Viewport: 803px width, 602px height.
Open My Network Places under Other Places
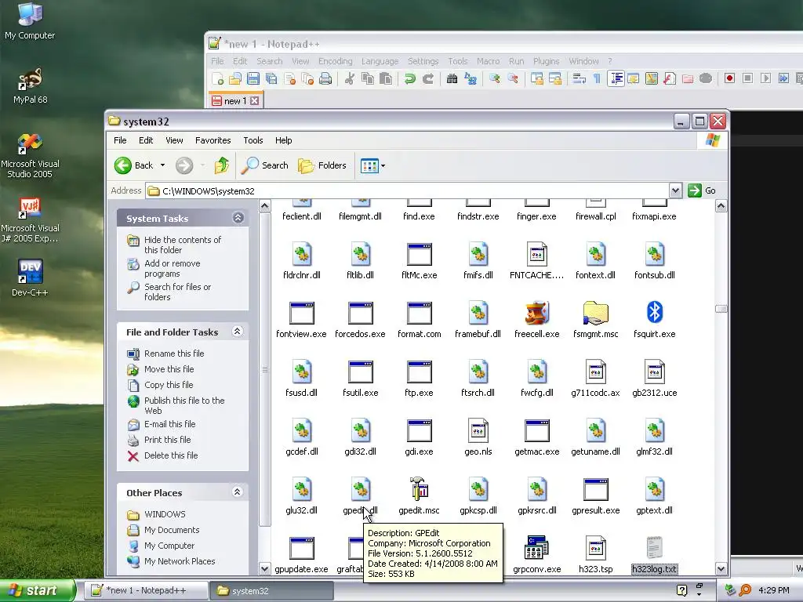coord(180,561)
